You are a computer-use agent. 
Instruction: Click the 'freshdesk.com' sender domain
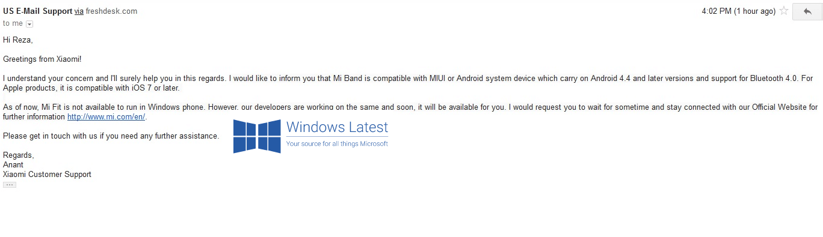point(111,11)
